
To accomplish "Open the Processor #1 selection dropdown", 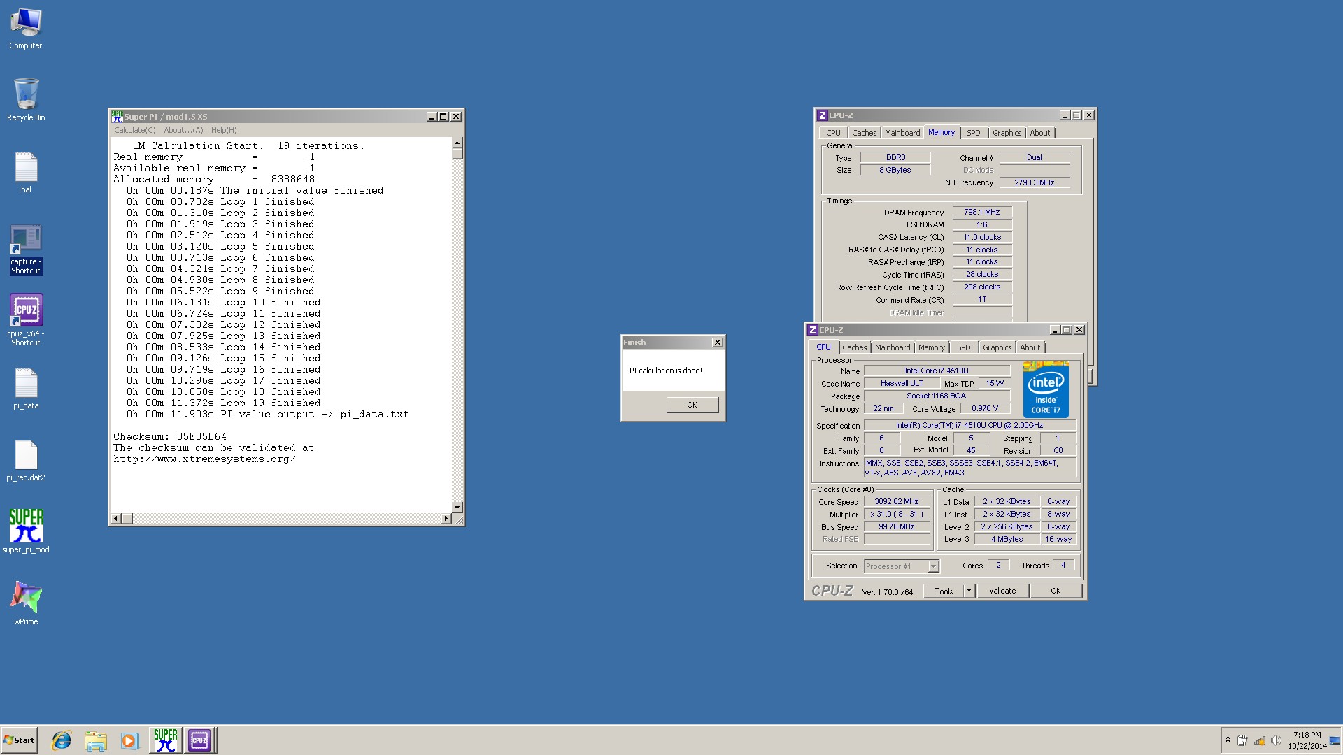I will 902,566.
